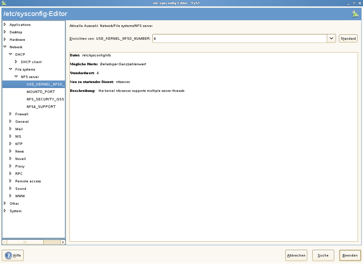Select NFS_SECURITY_GSS variable in tree
Image resolution: width=363 pixels, height=264 pixels.
(45, 99)
